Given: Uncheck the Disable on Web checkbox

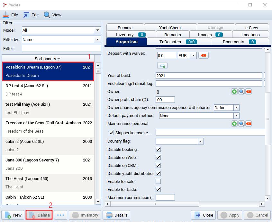Looking at the screenshot, I should tap(158, 157).
